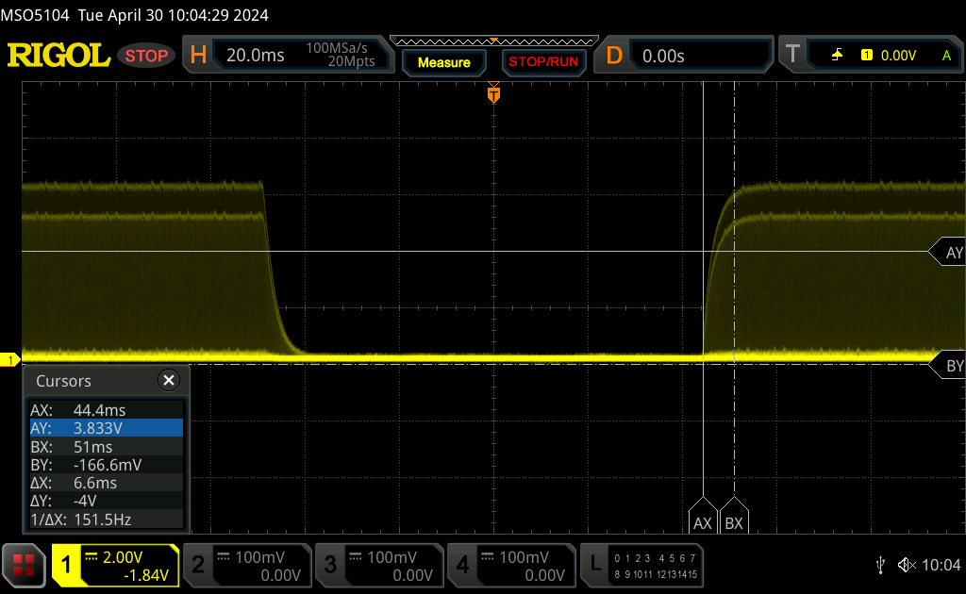Open the red grid function menu icon
The height and width of the screenshot is (594, 966).
24,565
